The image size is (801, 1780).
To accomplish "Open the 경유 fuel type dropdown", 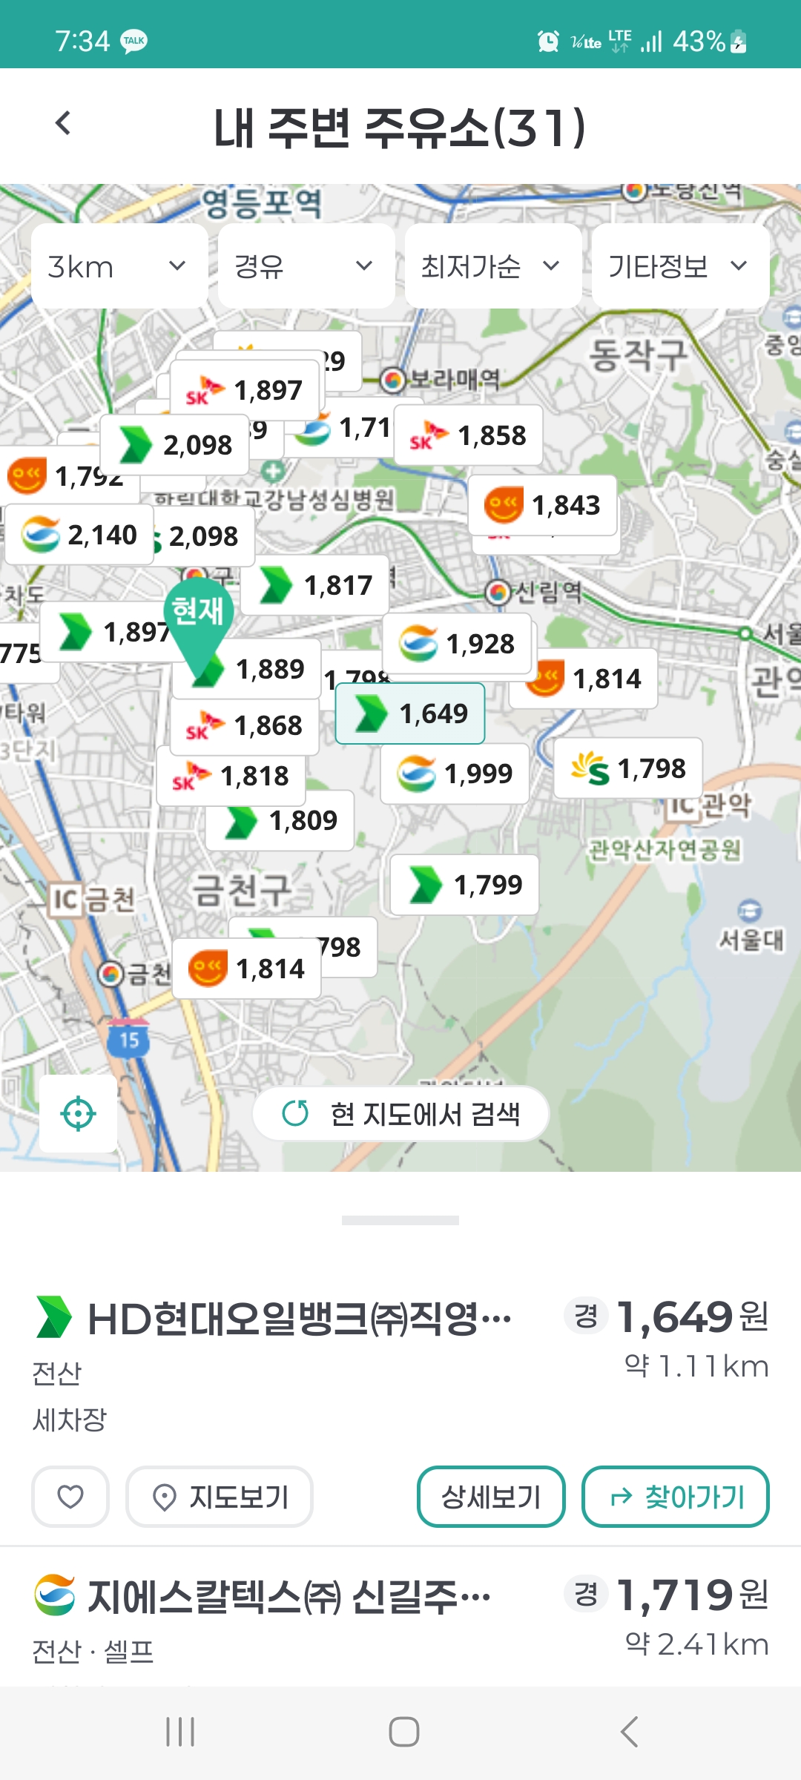I will click(306, 266).
